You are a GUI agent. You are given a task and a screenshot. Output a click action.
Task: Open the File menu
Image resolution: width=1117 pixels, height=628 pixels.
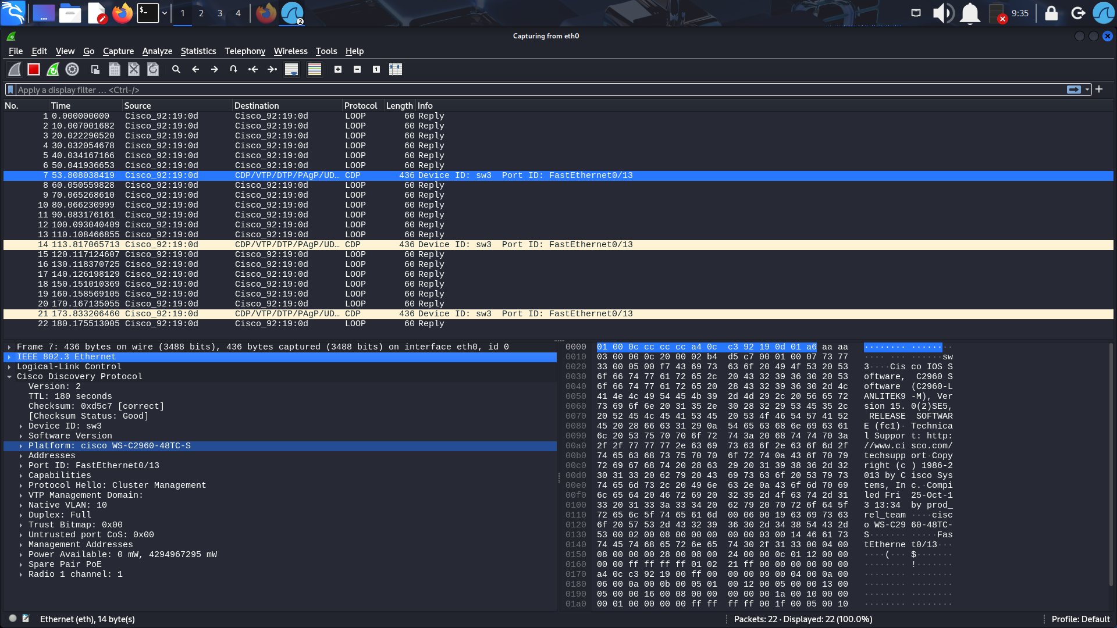[16, 51]
